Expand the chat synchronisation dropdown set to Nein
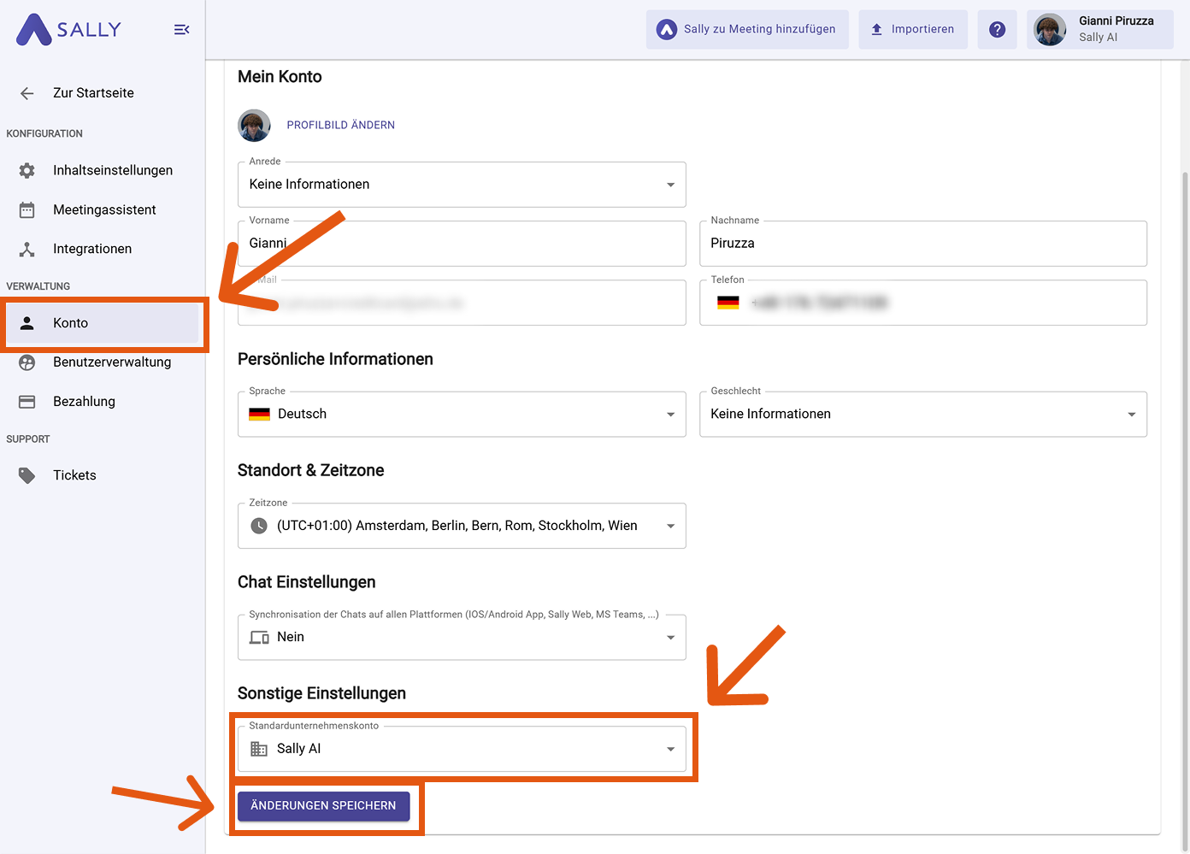The height and width of the screenshot is (854, 1190). (462, 638)
